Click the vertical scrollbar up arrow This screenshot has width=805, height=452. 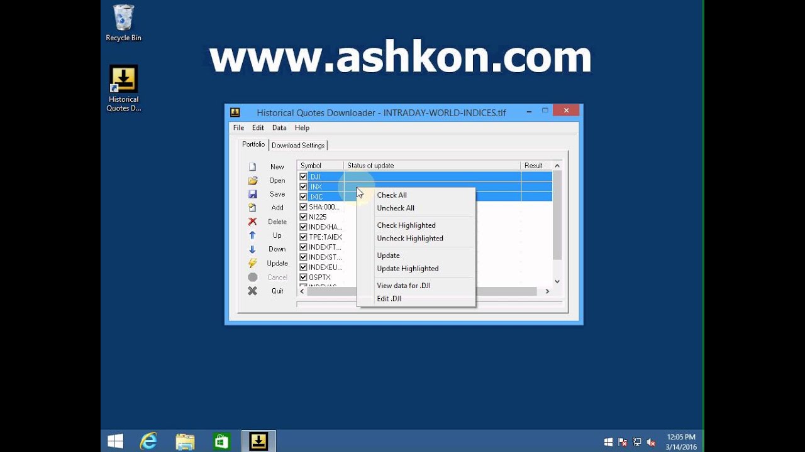point(557,166)
